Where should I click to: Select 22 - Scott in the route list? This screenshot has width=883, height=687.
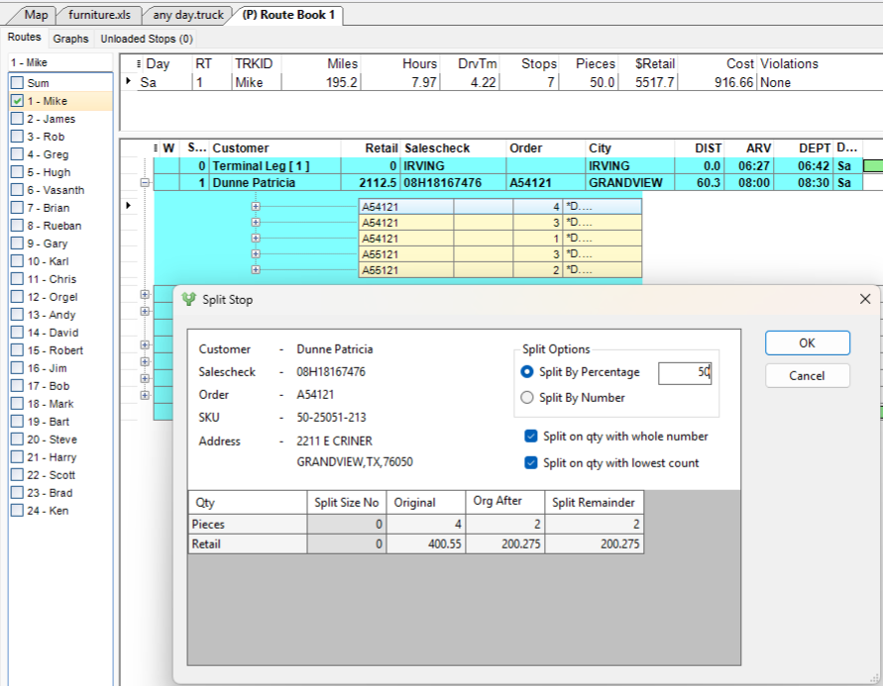click(x=52, y=475)
